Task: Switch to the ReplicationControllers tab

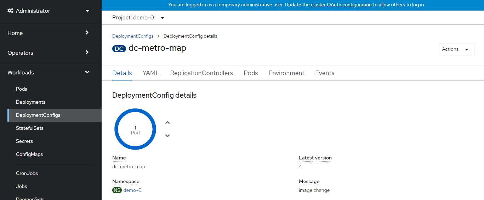Action: [x=201, y=73]
